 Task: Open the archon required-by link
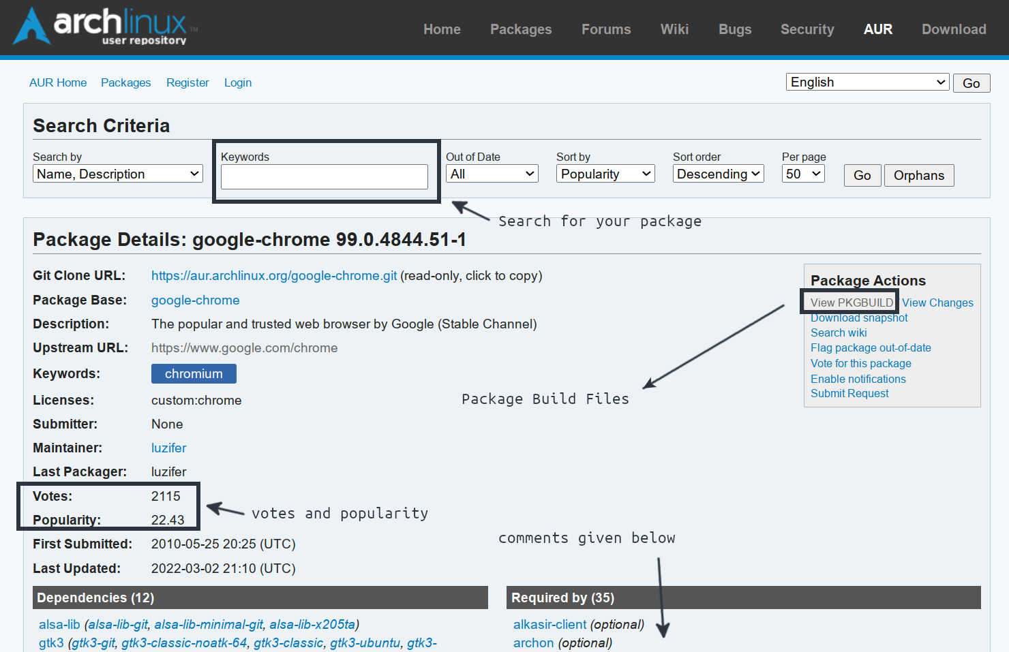[x=533, y=642]
